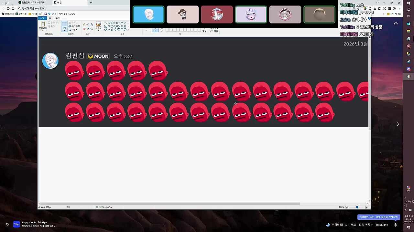Click the Save icon in Paint title bar

pos(46,14)
